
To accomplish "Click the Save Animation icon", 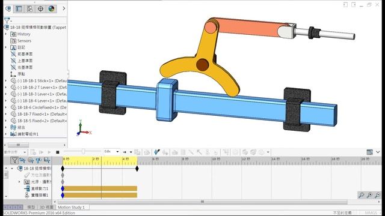I will 138,152.
